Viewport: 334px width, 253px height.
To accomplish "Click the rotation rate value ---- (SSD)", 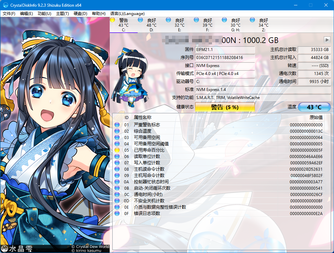I will tap(314, 66).
